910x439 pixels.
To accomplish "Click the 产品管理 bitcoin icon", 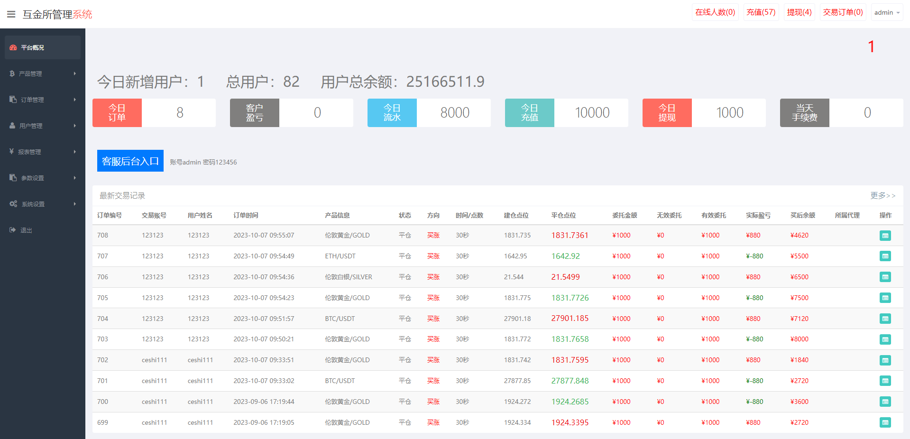I will pos(12,73).
